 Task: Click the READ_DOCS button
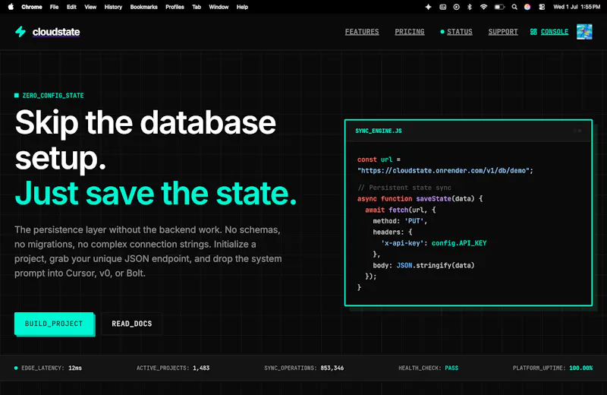click(x=131, y=324)
